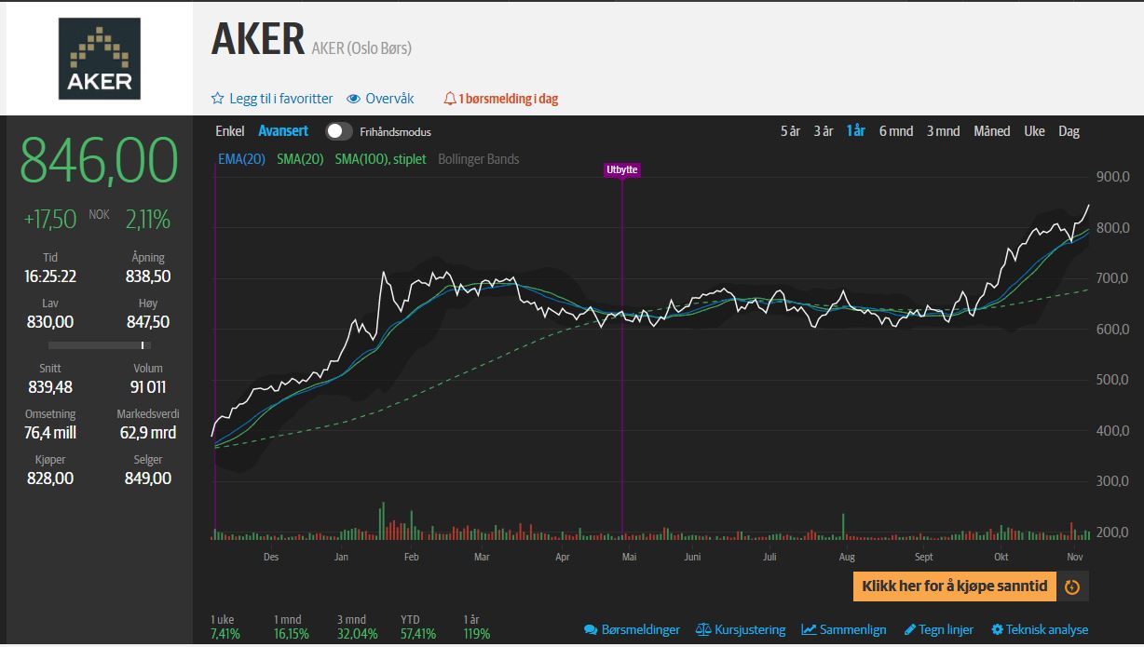Click the Utbytte marker on chart

(x=621, y=169)
